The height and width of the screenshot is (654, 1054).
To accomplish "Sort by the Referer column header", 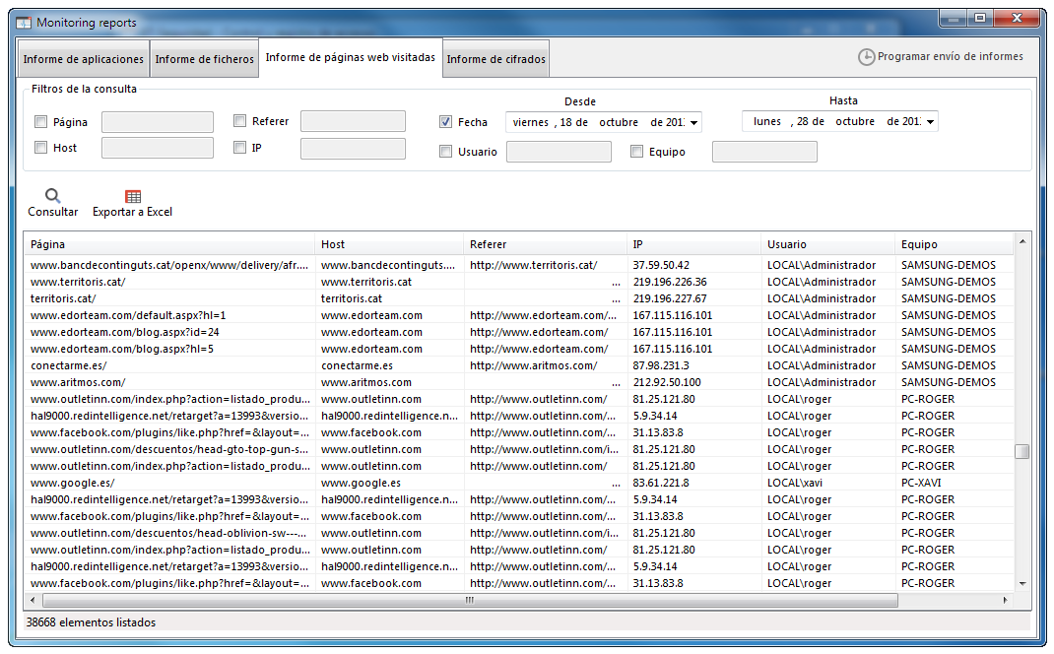I will (545, 244).
